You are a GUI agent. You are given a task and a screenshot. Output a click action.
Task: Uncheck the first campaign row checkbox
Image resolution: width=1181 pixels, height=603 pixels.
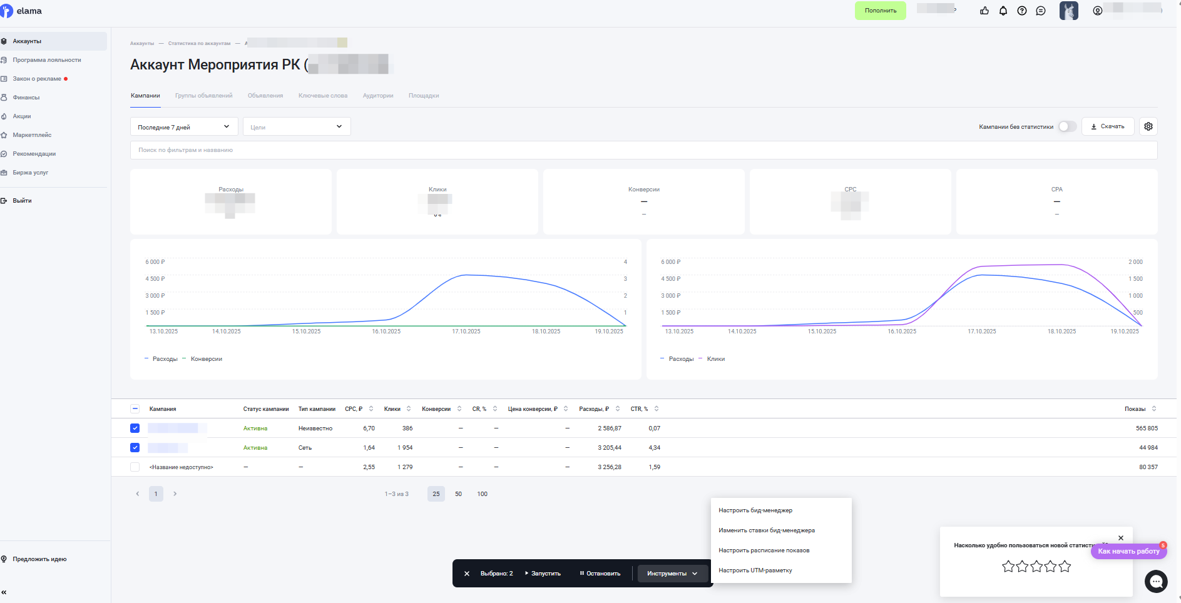pos(135,428)
